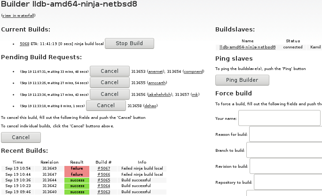Click 'Failed ninja build local' info for #5066
This screenshot has height=196, width=322.
pos(142,174)
